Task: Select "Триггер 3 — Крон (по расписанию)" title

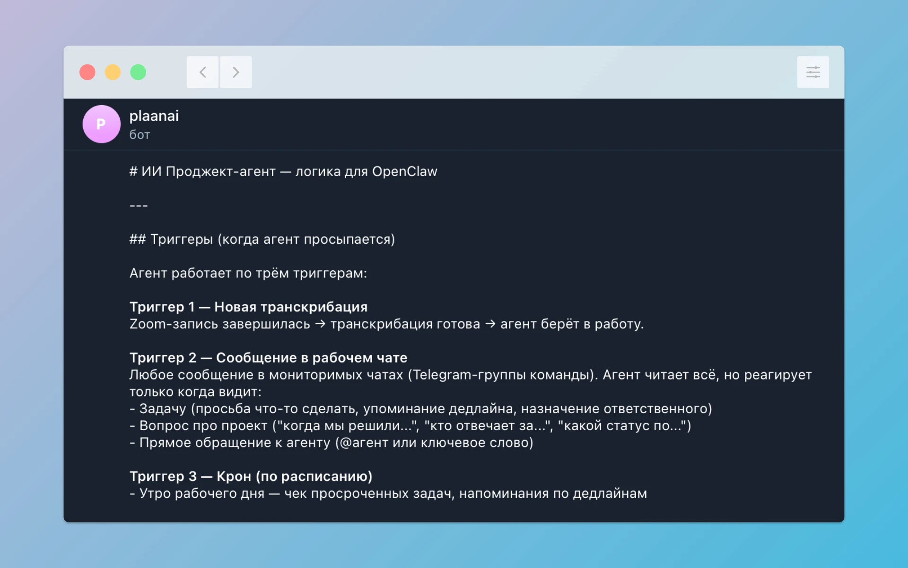Action: [x=251, y=476]
